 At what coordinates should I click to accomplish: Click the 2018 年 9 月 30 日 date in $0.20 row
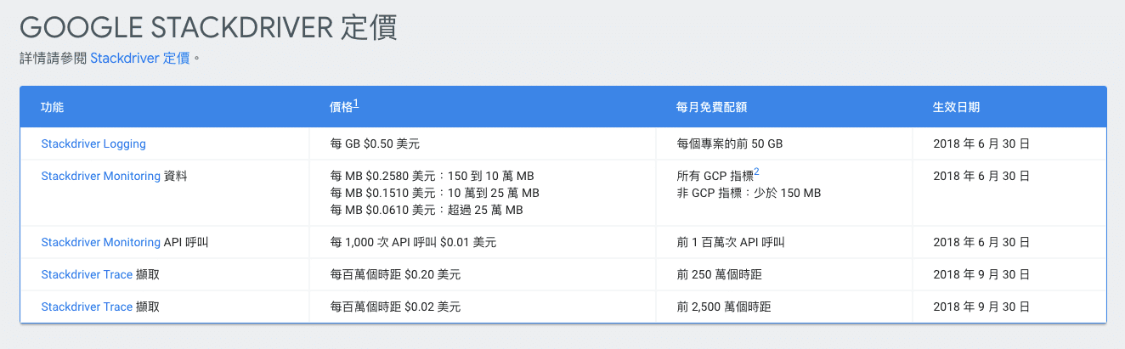[x=981, y=274]
